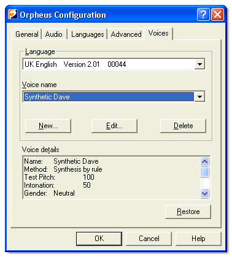Click the New... button

[x=48, y=126]
